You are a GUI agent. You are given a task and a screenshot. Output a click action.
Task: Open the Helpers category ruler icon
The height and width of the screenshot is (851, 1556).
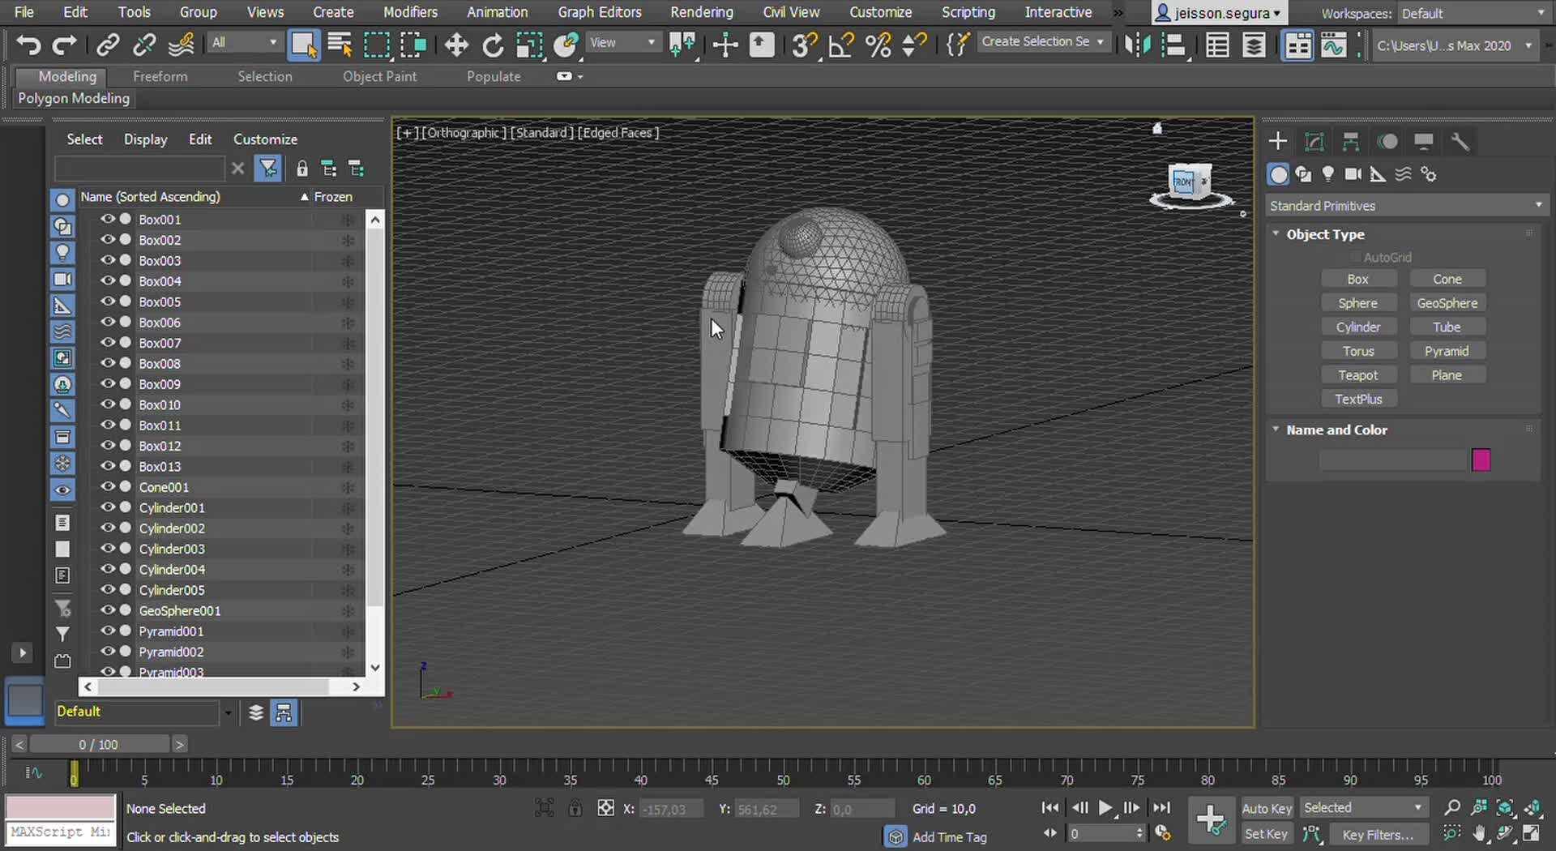point(1379,173)
